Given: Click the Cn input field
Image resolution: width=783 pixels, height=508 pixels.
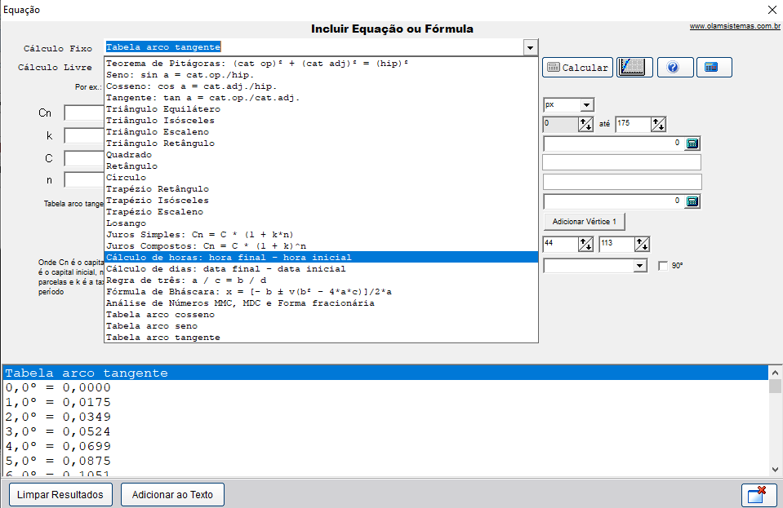Looking at the screenshot, I should point(83,113).
